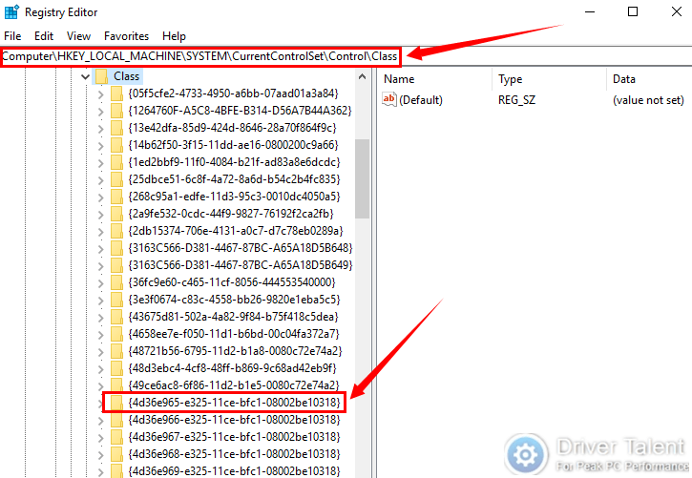Open the Edit menu
Viewport: 692px width, 478px height.
point(44,36)
